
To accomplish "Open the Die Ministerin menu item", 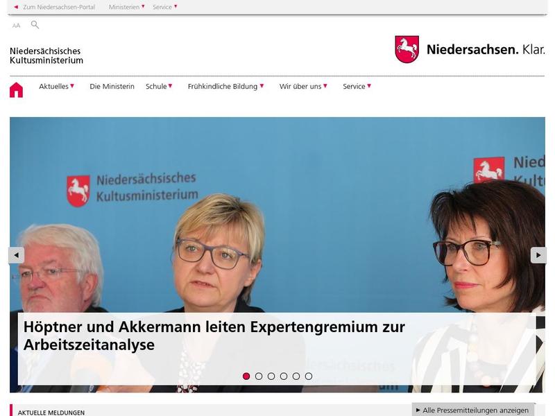I will (112, 86).
